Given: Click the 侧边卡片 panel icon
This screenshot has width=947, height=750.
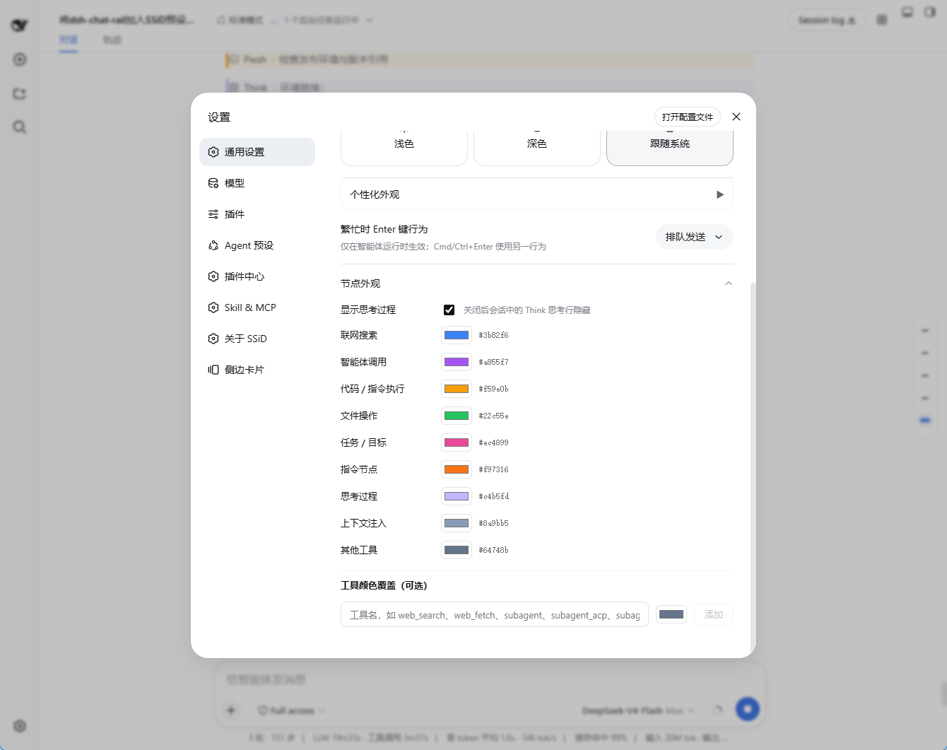Looking at the screenshot, I should pyautogui.click(x=213, y=370).
